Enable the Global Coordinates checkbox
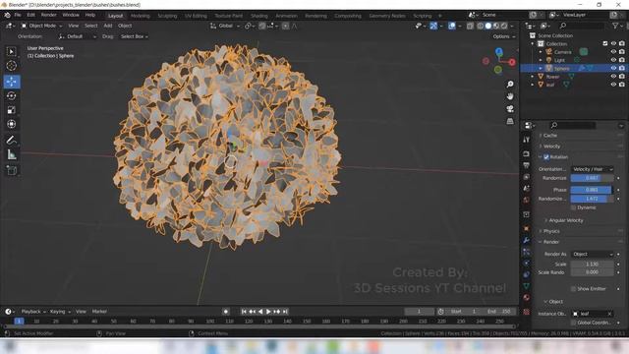The image size is (629, 354). [x=573, y=323]
